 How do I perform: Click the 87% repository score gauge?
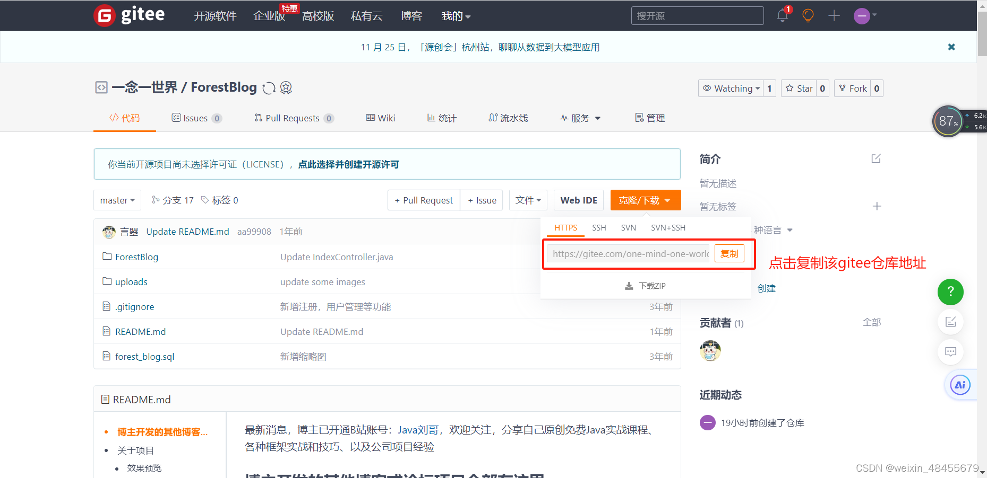coord(948,121)
